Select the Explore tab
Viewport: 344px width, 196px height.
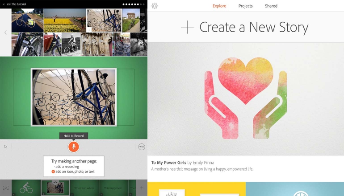pos(219,6)
